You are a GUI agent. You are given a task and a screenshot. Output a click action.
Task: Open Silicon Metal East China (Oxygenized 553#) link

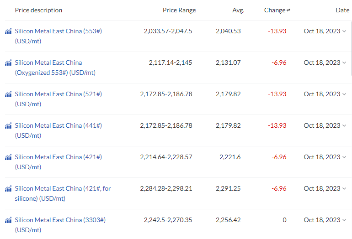tap(55, 68)
